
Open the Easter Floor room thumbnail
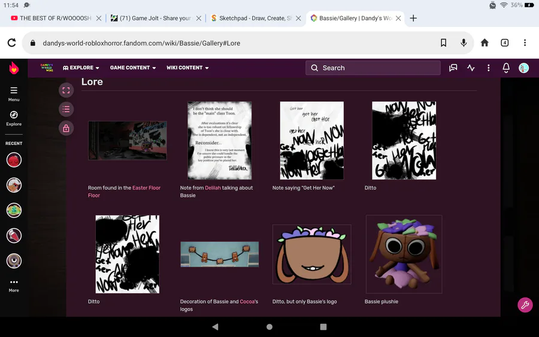(128, 141)
